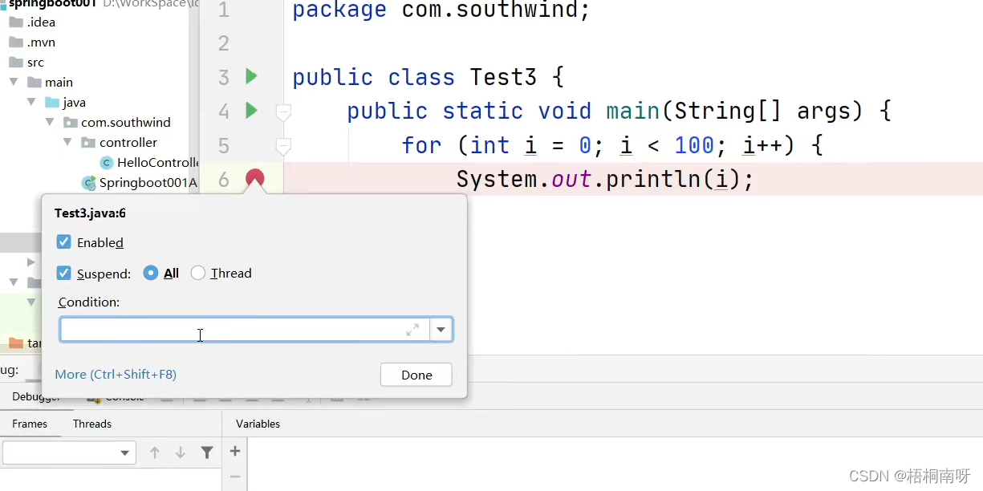This screenshot has width=983, height=491.
Task: Click the run gutter icon beside class Test3
Action: (x=251, y=76)
